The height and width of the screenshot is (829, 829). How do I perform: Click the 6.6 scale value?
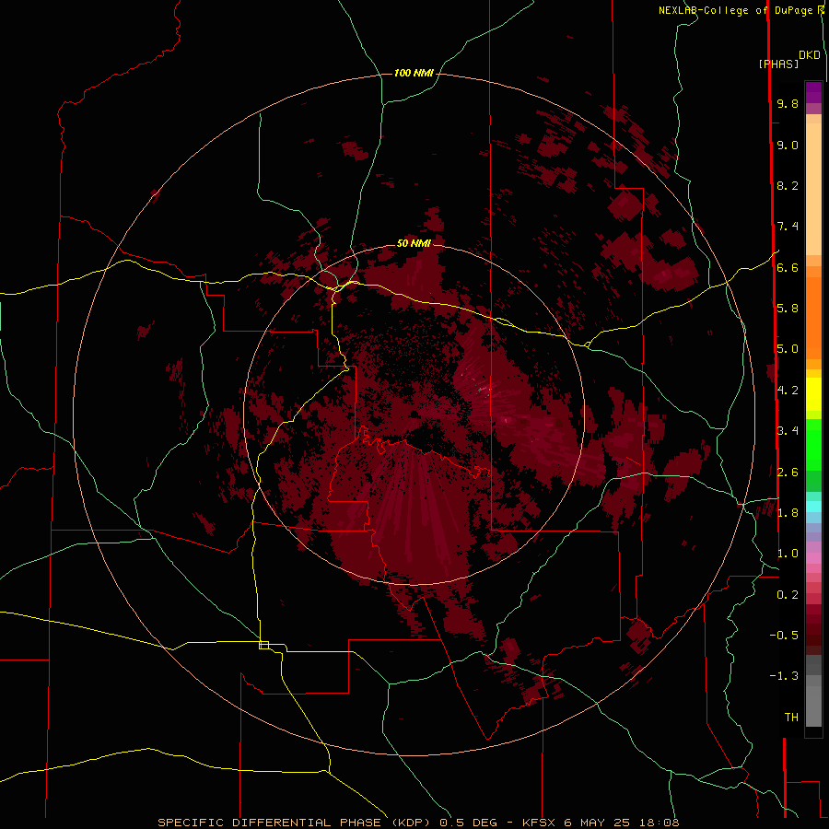[788, 268]
